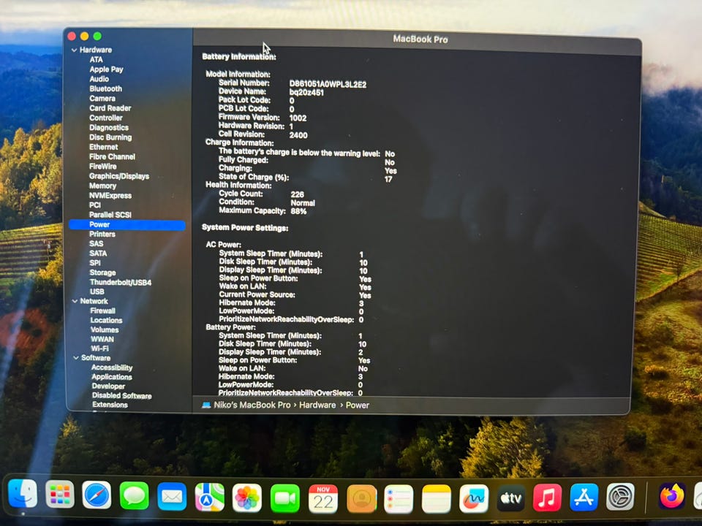Open the Mail app in Dock
This screenshot has width=702, height=526.
click(x=172, y=497)
